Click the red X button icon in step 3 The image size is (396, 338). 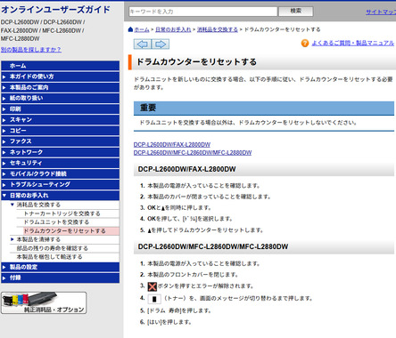tap(153, 286)
